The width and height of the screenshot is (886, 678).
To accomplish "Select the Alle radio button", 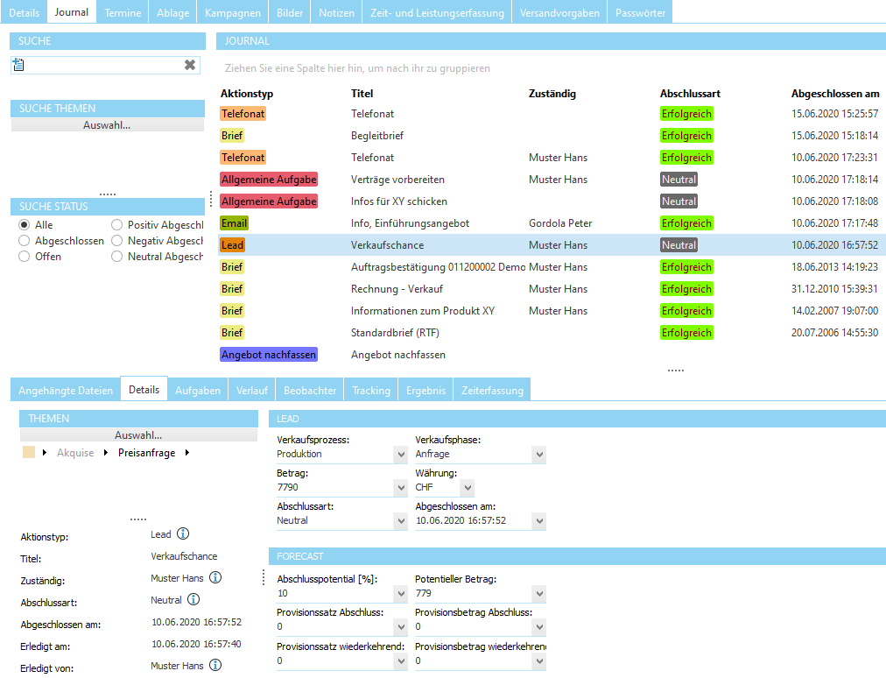I will 23,224.
